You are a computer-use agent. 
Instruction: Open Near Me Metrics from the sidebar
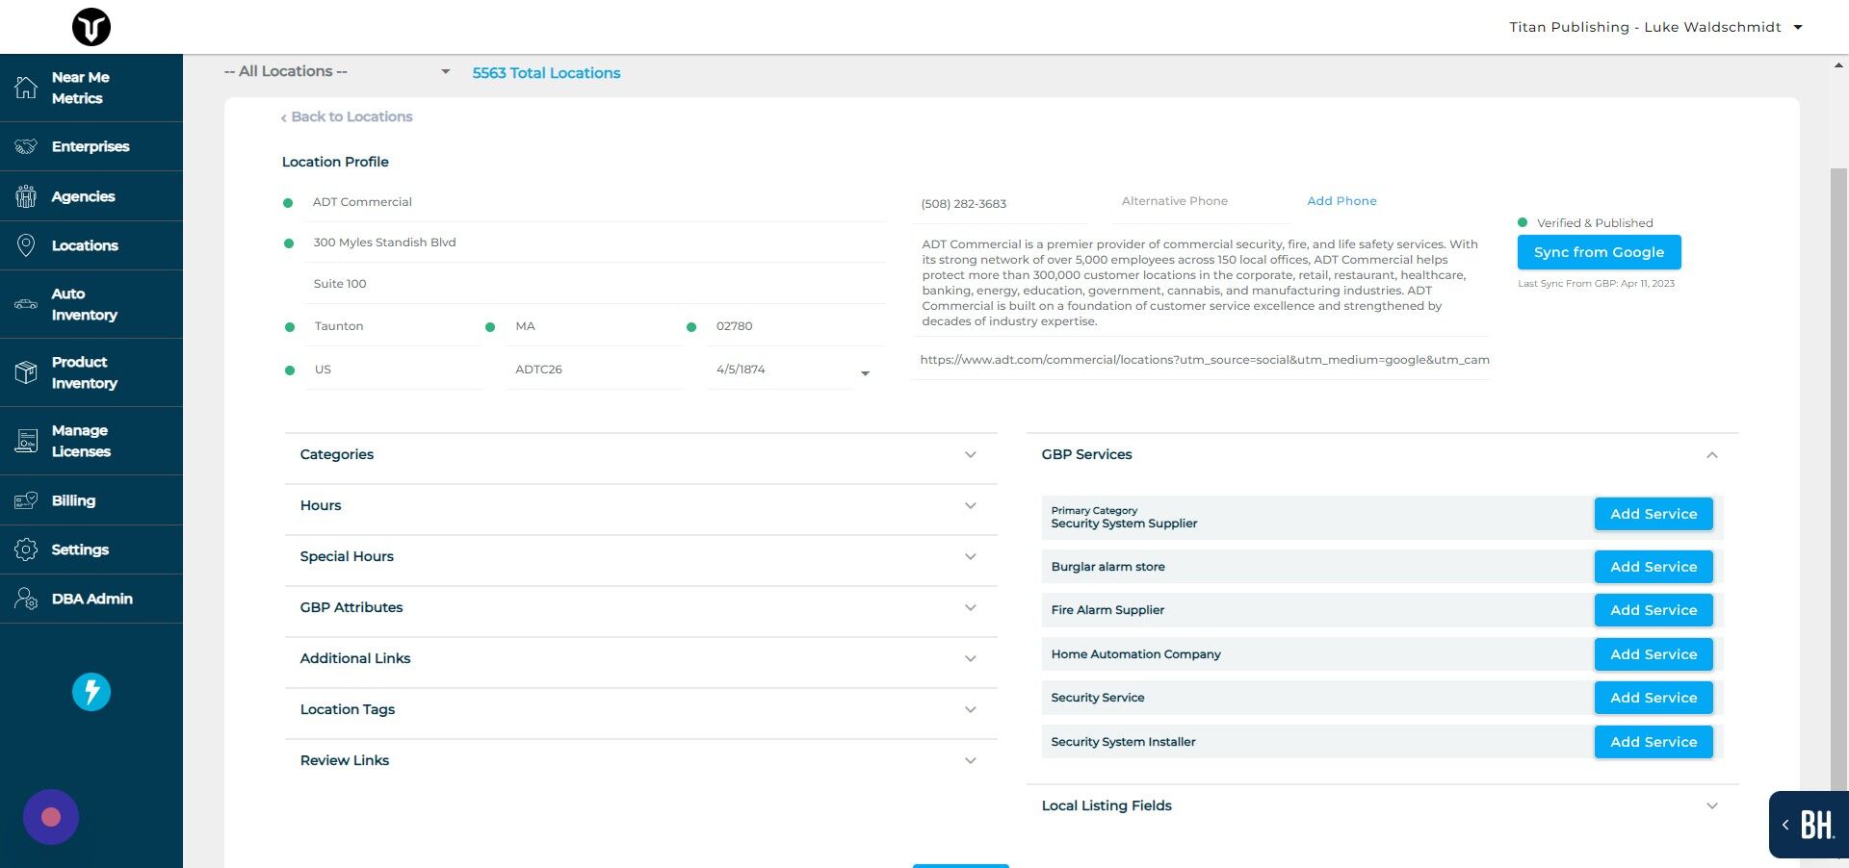click(26, 87)
